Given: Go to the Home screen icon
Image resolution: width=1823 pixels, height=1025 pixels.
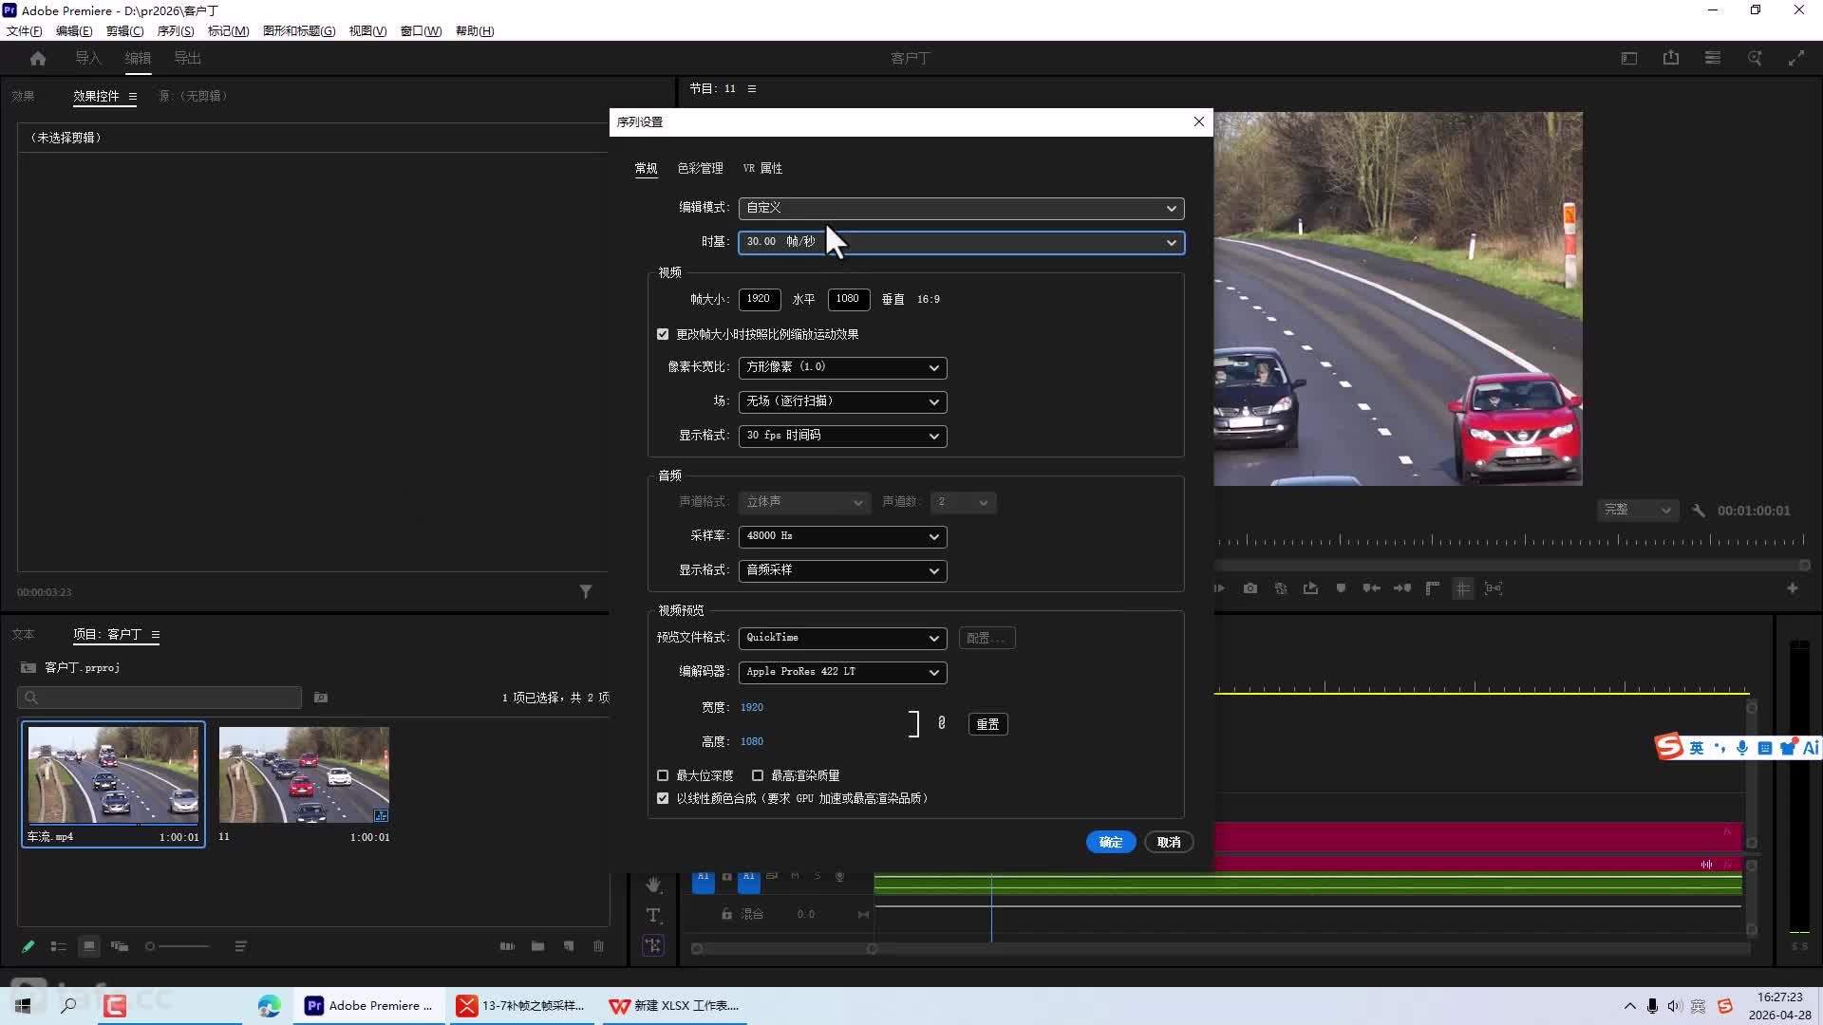Looking at the screenshot, I should click(38, 59).
